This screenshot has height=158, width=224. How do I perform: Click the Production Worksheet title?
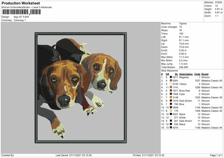tap(21, 3)
